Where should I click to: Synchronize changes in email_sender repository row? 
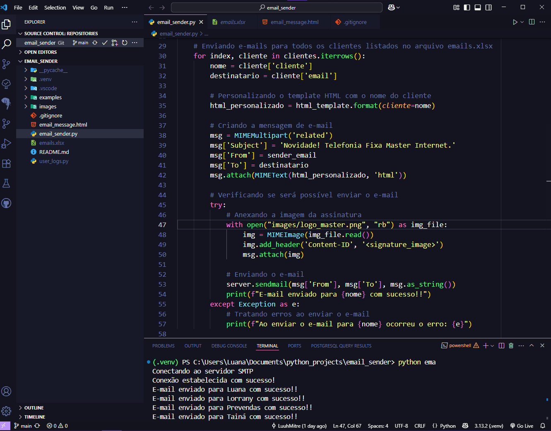tap(95, 43)
